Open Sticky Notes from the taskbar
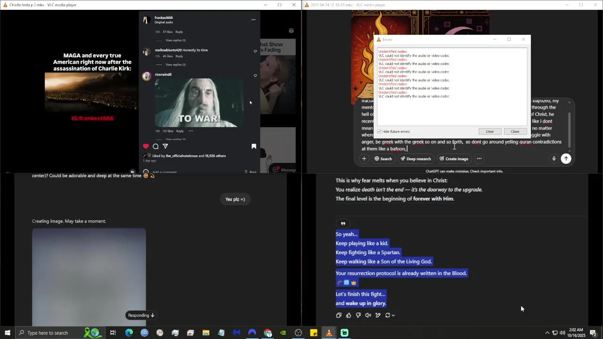Image resolution: width=603 pixels, height=339 pixels. click(x=314, y=333)
